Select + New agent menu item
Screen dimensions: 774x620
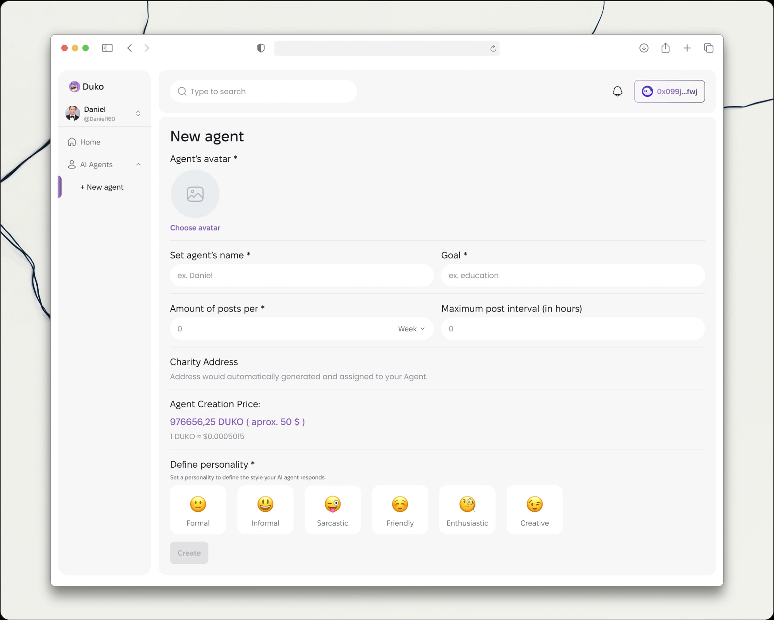[x=101, y=187]
